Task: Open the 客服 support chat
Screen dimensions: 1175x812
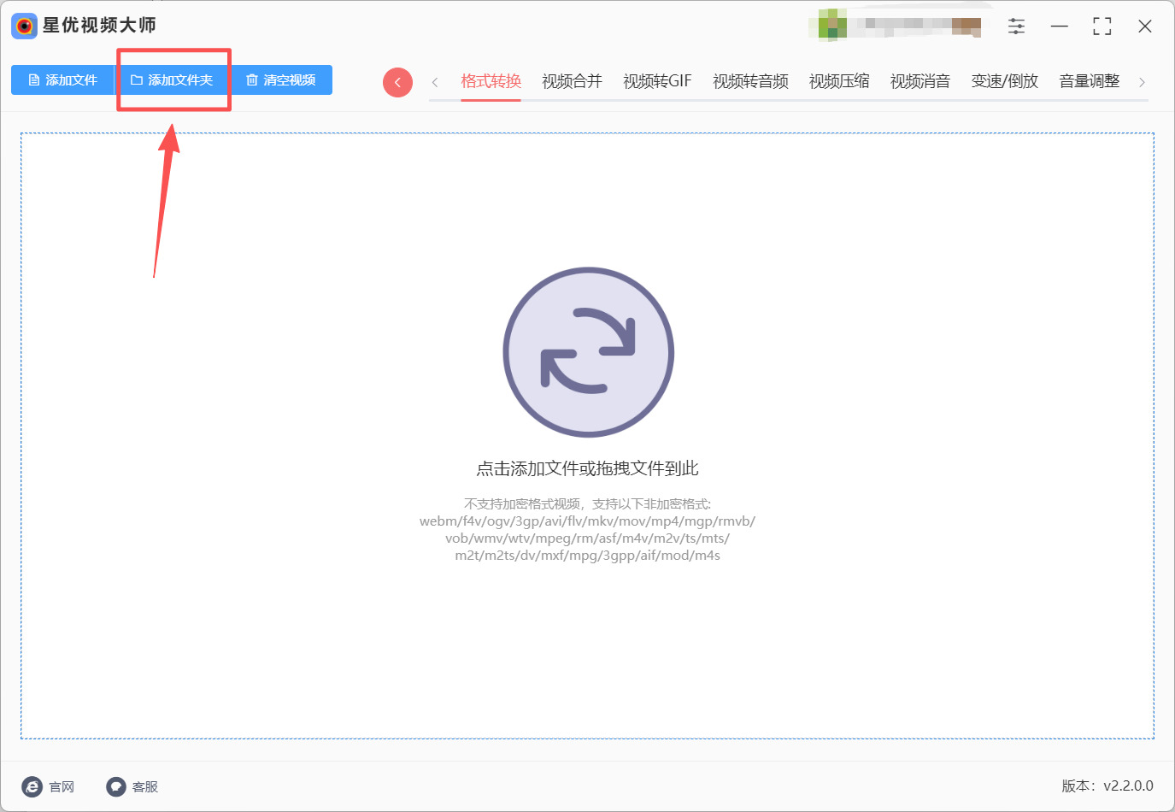Action: (132, 786)
